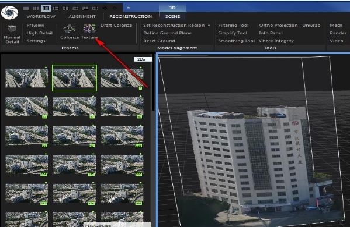Click Ortho Projection
Viewport: 350px width, 227px height.
coord(278,26)
